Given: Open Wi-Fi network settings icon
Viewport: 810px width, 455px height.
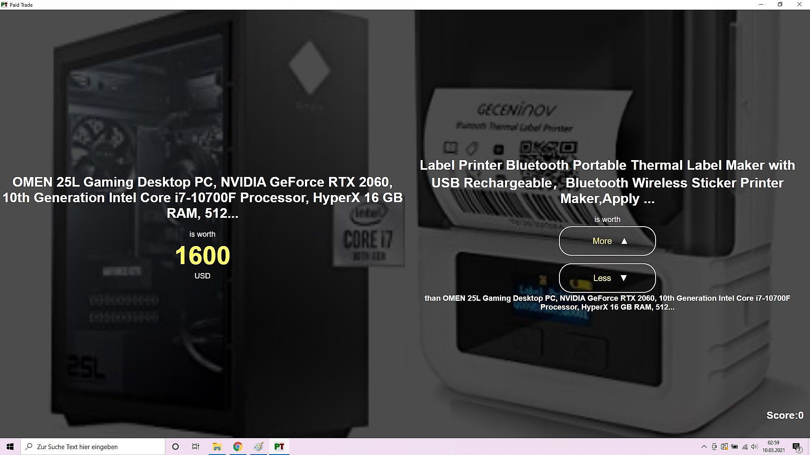Looking at the screenshot, I should click(745, 447).
